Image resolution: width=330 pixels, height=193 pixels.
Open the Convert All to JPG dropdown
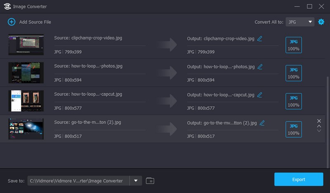pos(300,22)
